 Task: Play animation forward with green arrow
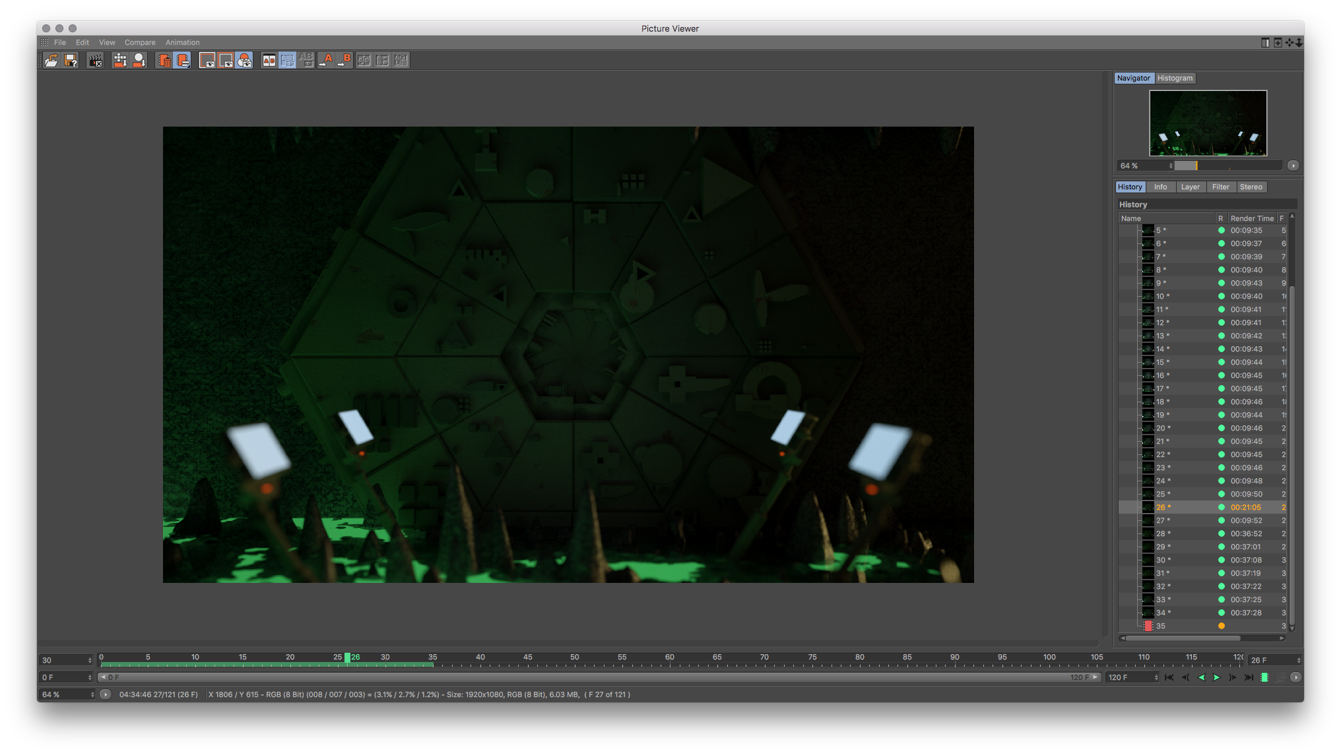coord(1217,677)
